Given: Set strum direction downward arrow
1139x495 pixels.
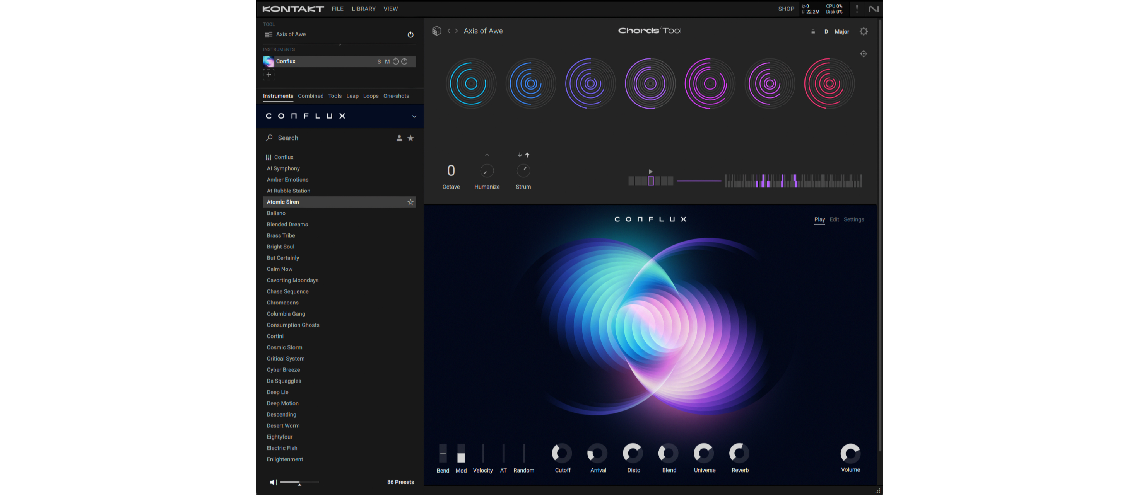Looking at the screenshot, I should [x=520, y=155].
